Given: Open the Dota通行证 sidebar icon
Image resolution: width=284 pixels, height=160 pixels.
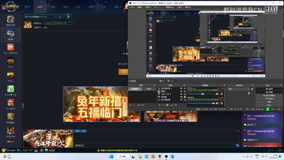Looking at the screenshot, I should click(x=11, y=90).
